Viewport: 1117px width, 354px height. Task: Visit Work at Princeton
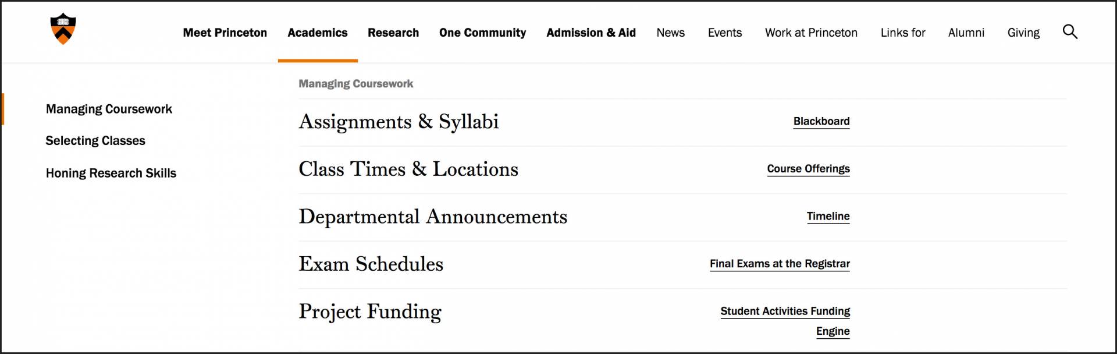810,33
